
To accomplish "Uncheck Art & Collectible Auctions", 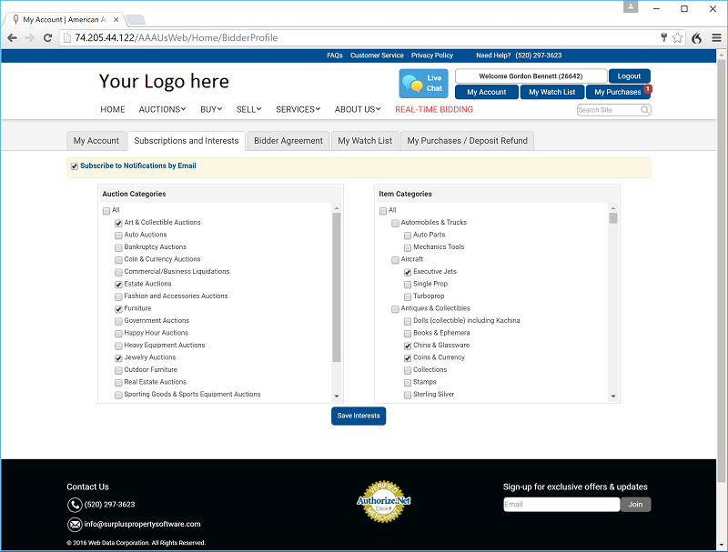I will [118, 223].
